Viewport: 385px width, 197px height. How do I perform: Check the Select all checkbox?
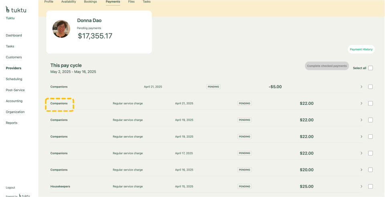click(x=370, y=68)
